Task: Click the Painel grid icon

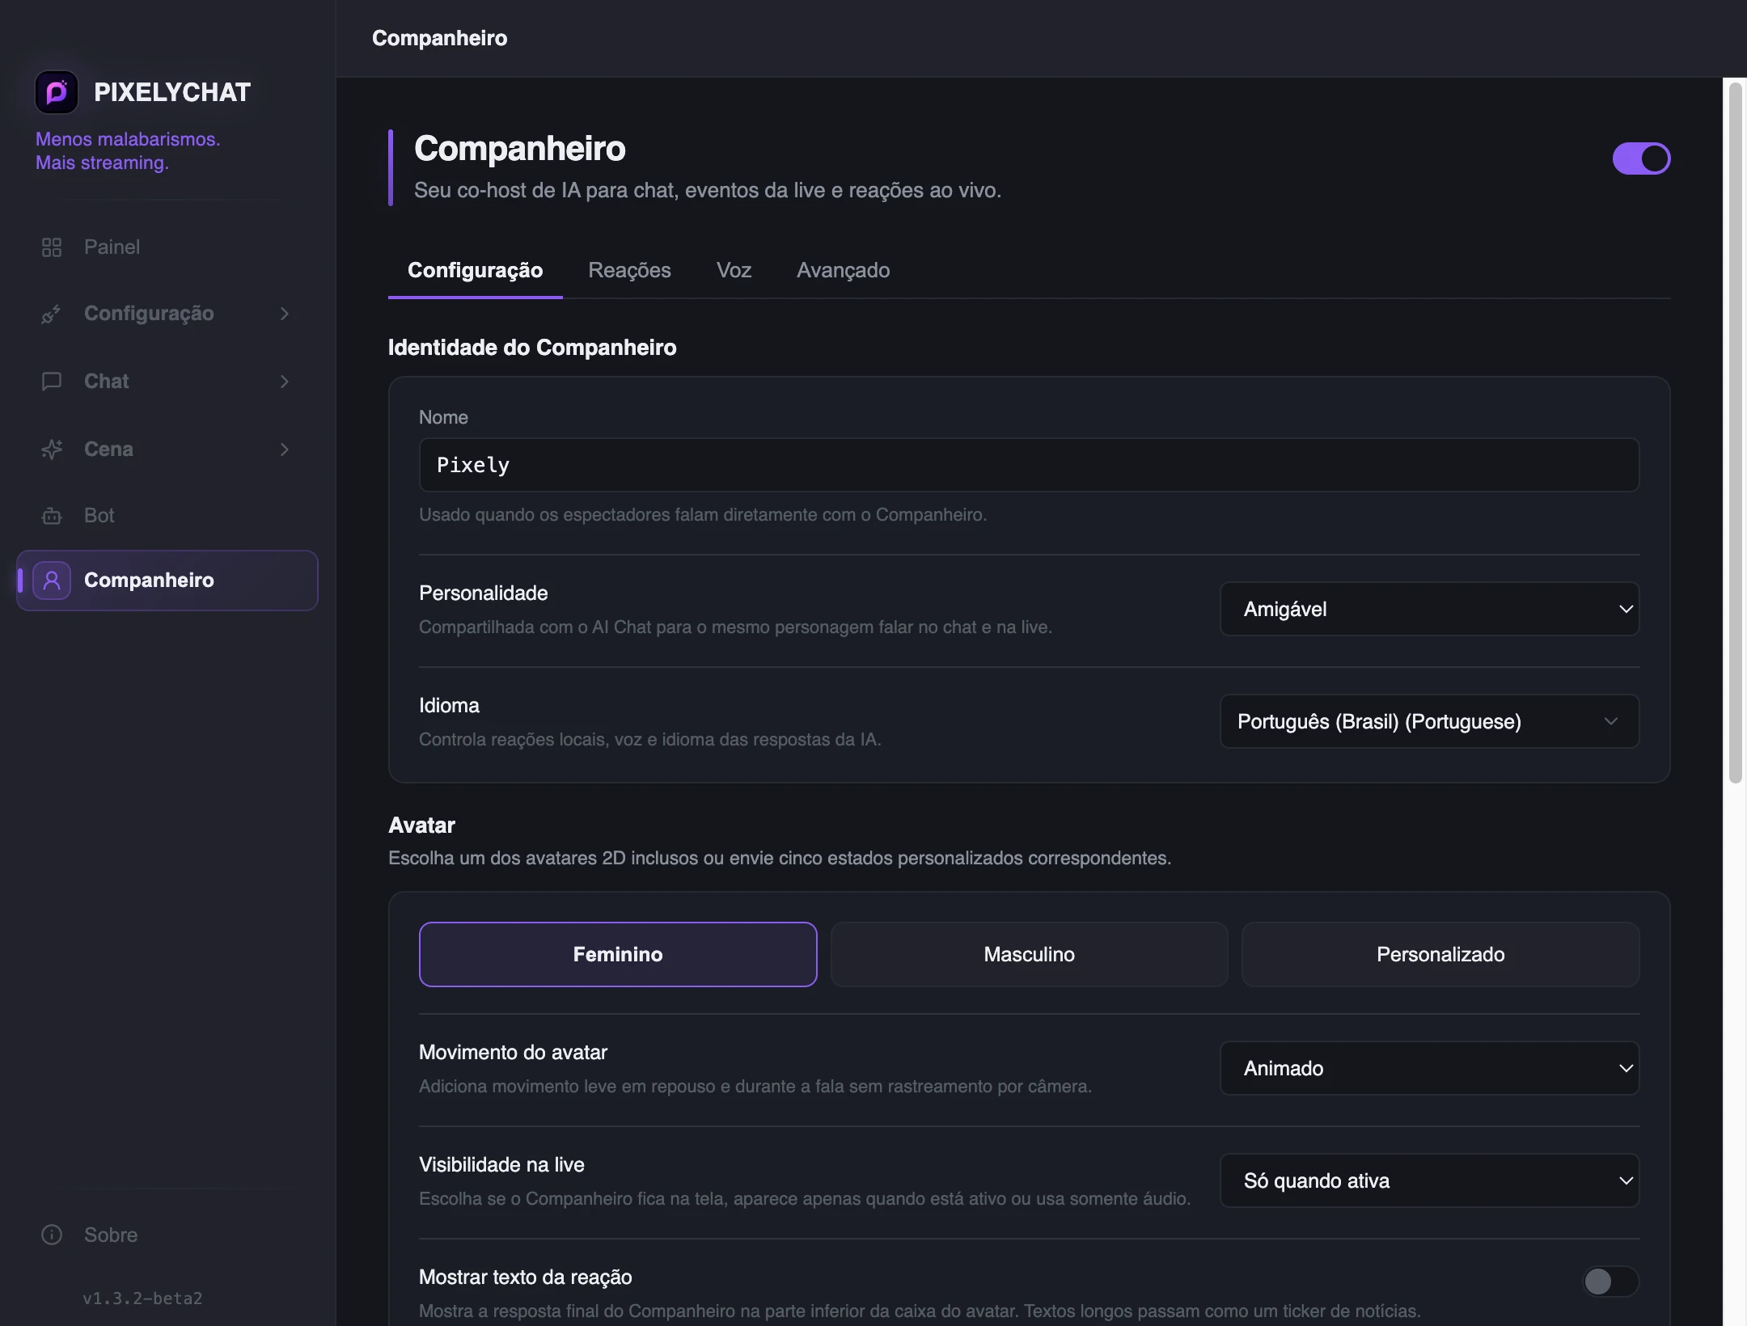Action: click(x=52, y=247)
